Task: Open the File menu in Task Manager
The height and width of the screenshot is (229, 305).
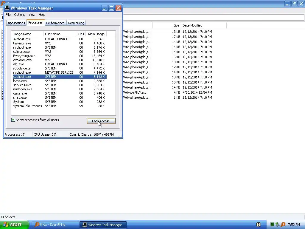Action: point(8,15)
